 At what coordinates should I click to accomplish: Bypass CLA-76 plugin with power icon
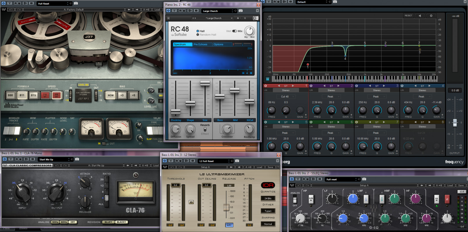click(5, 159)
